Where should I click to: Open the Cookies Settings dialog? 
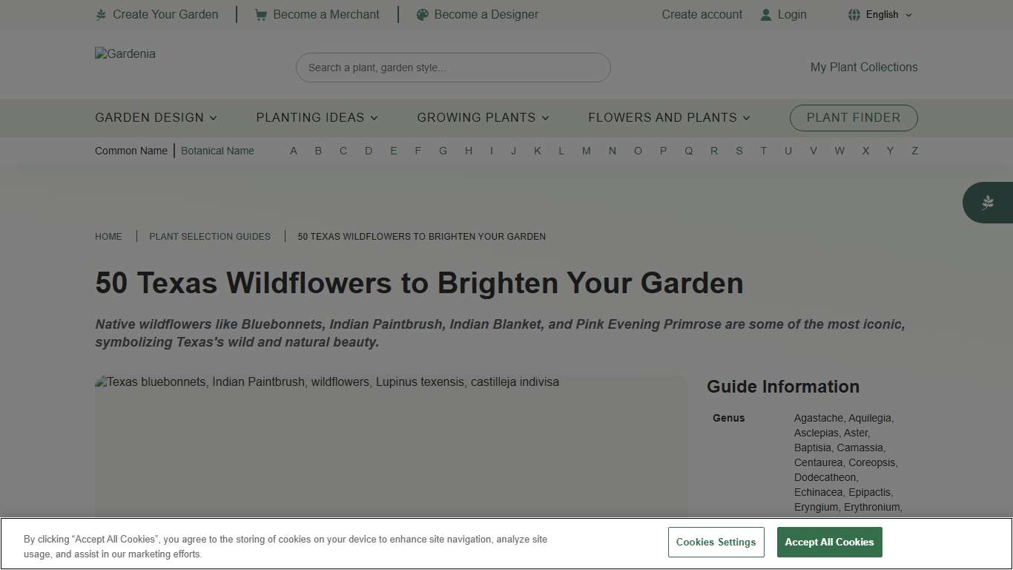[716, 542]
